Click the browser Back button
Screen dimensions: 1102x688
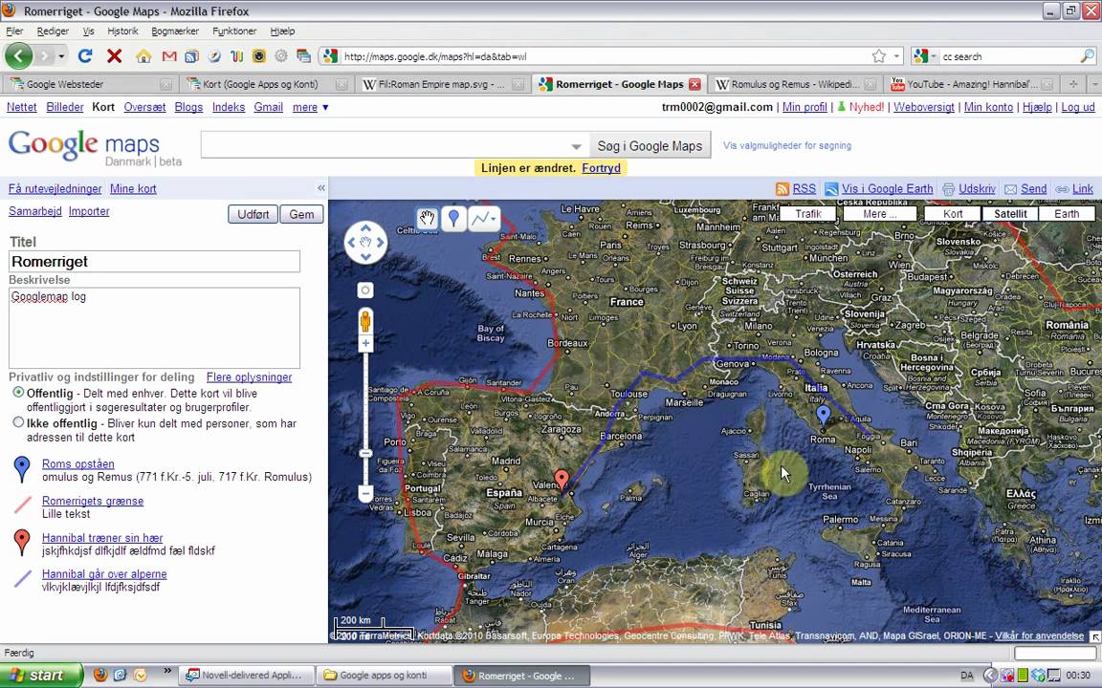(x=18, y=55)
